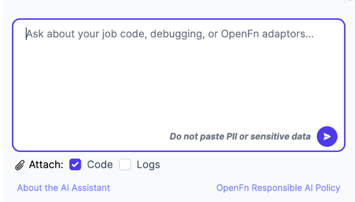Click the white paper plane glyph
This screenshot has height=202, width=355.
point(327,136)
